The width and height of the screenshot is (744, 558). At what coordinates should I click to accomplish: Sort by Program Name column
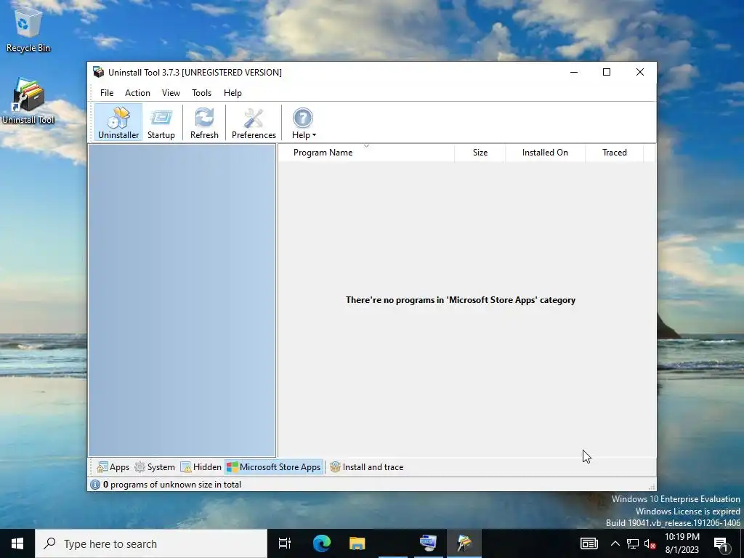[366, 153]
